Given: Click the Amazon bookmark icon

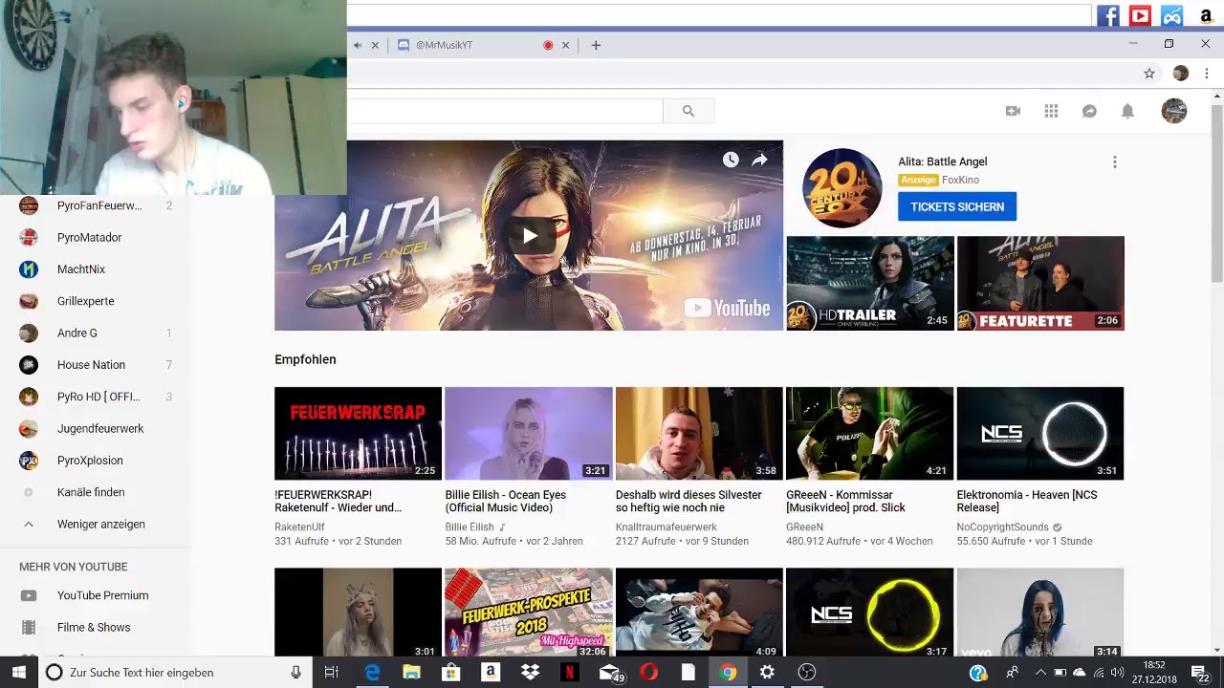Looking at the screenshot, I should click(1206, 15).
